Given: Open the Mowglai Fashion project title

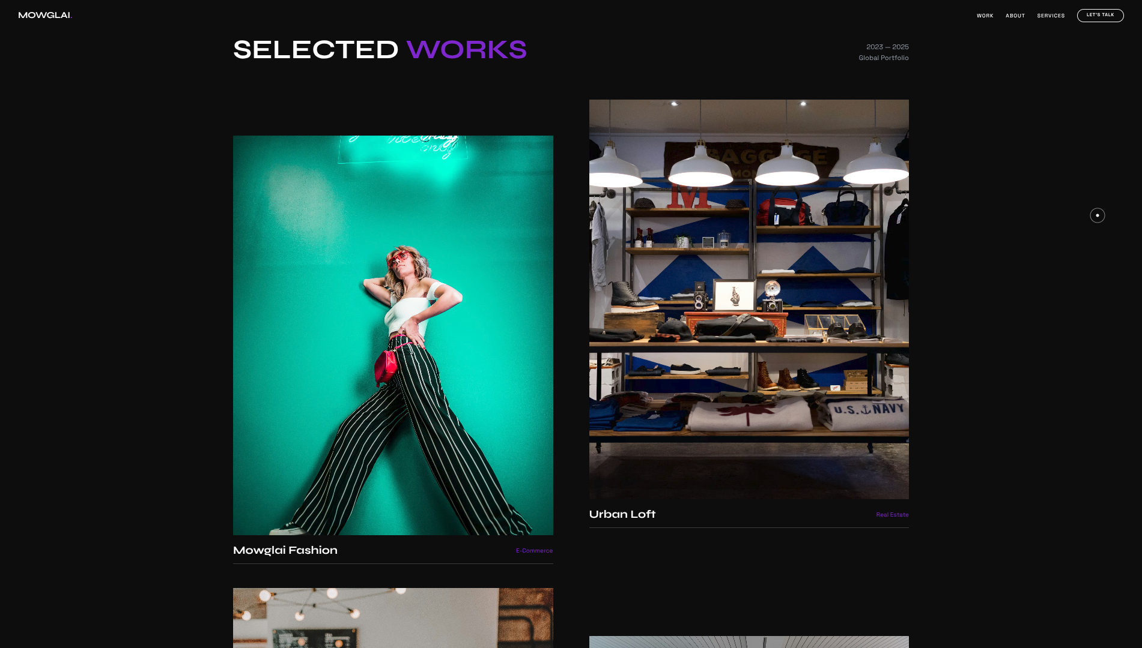Looking at the screenshot, I should point(285,550).
